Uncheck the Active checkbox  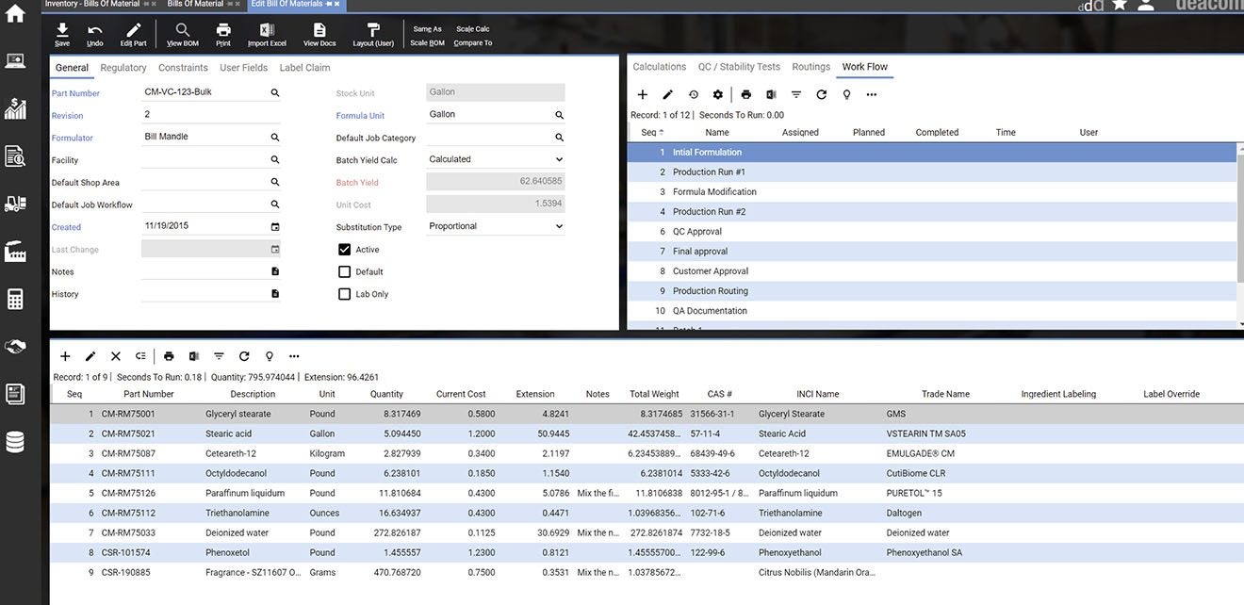[x=344, y=250]
